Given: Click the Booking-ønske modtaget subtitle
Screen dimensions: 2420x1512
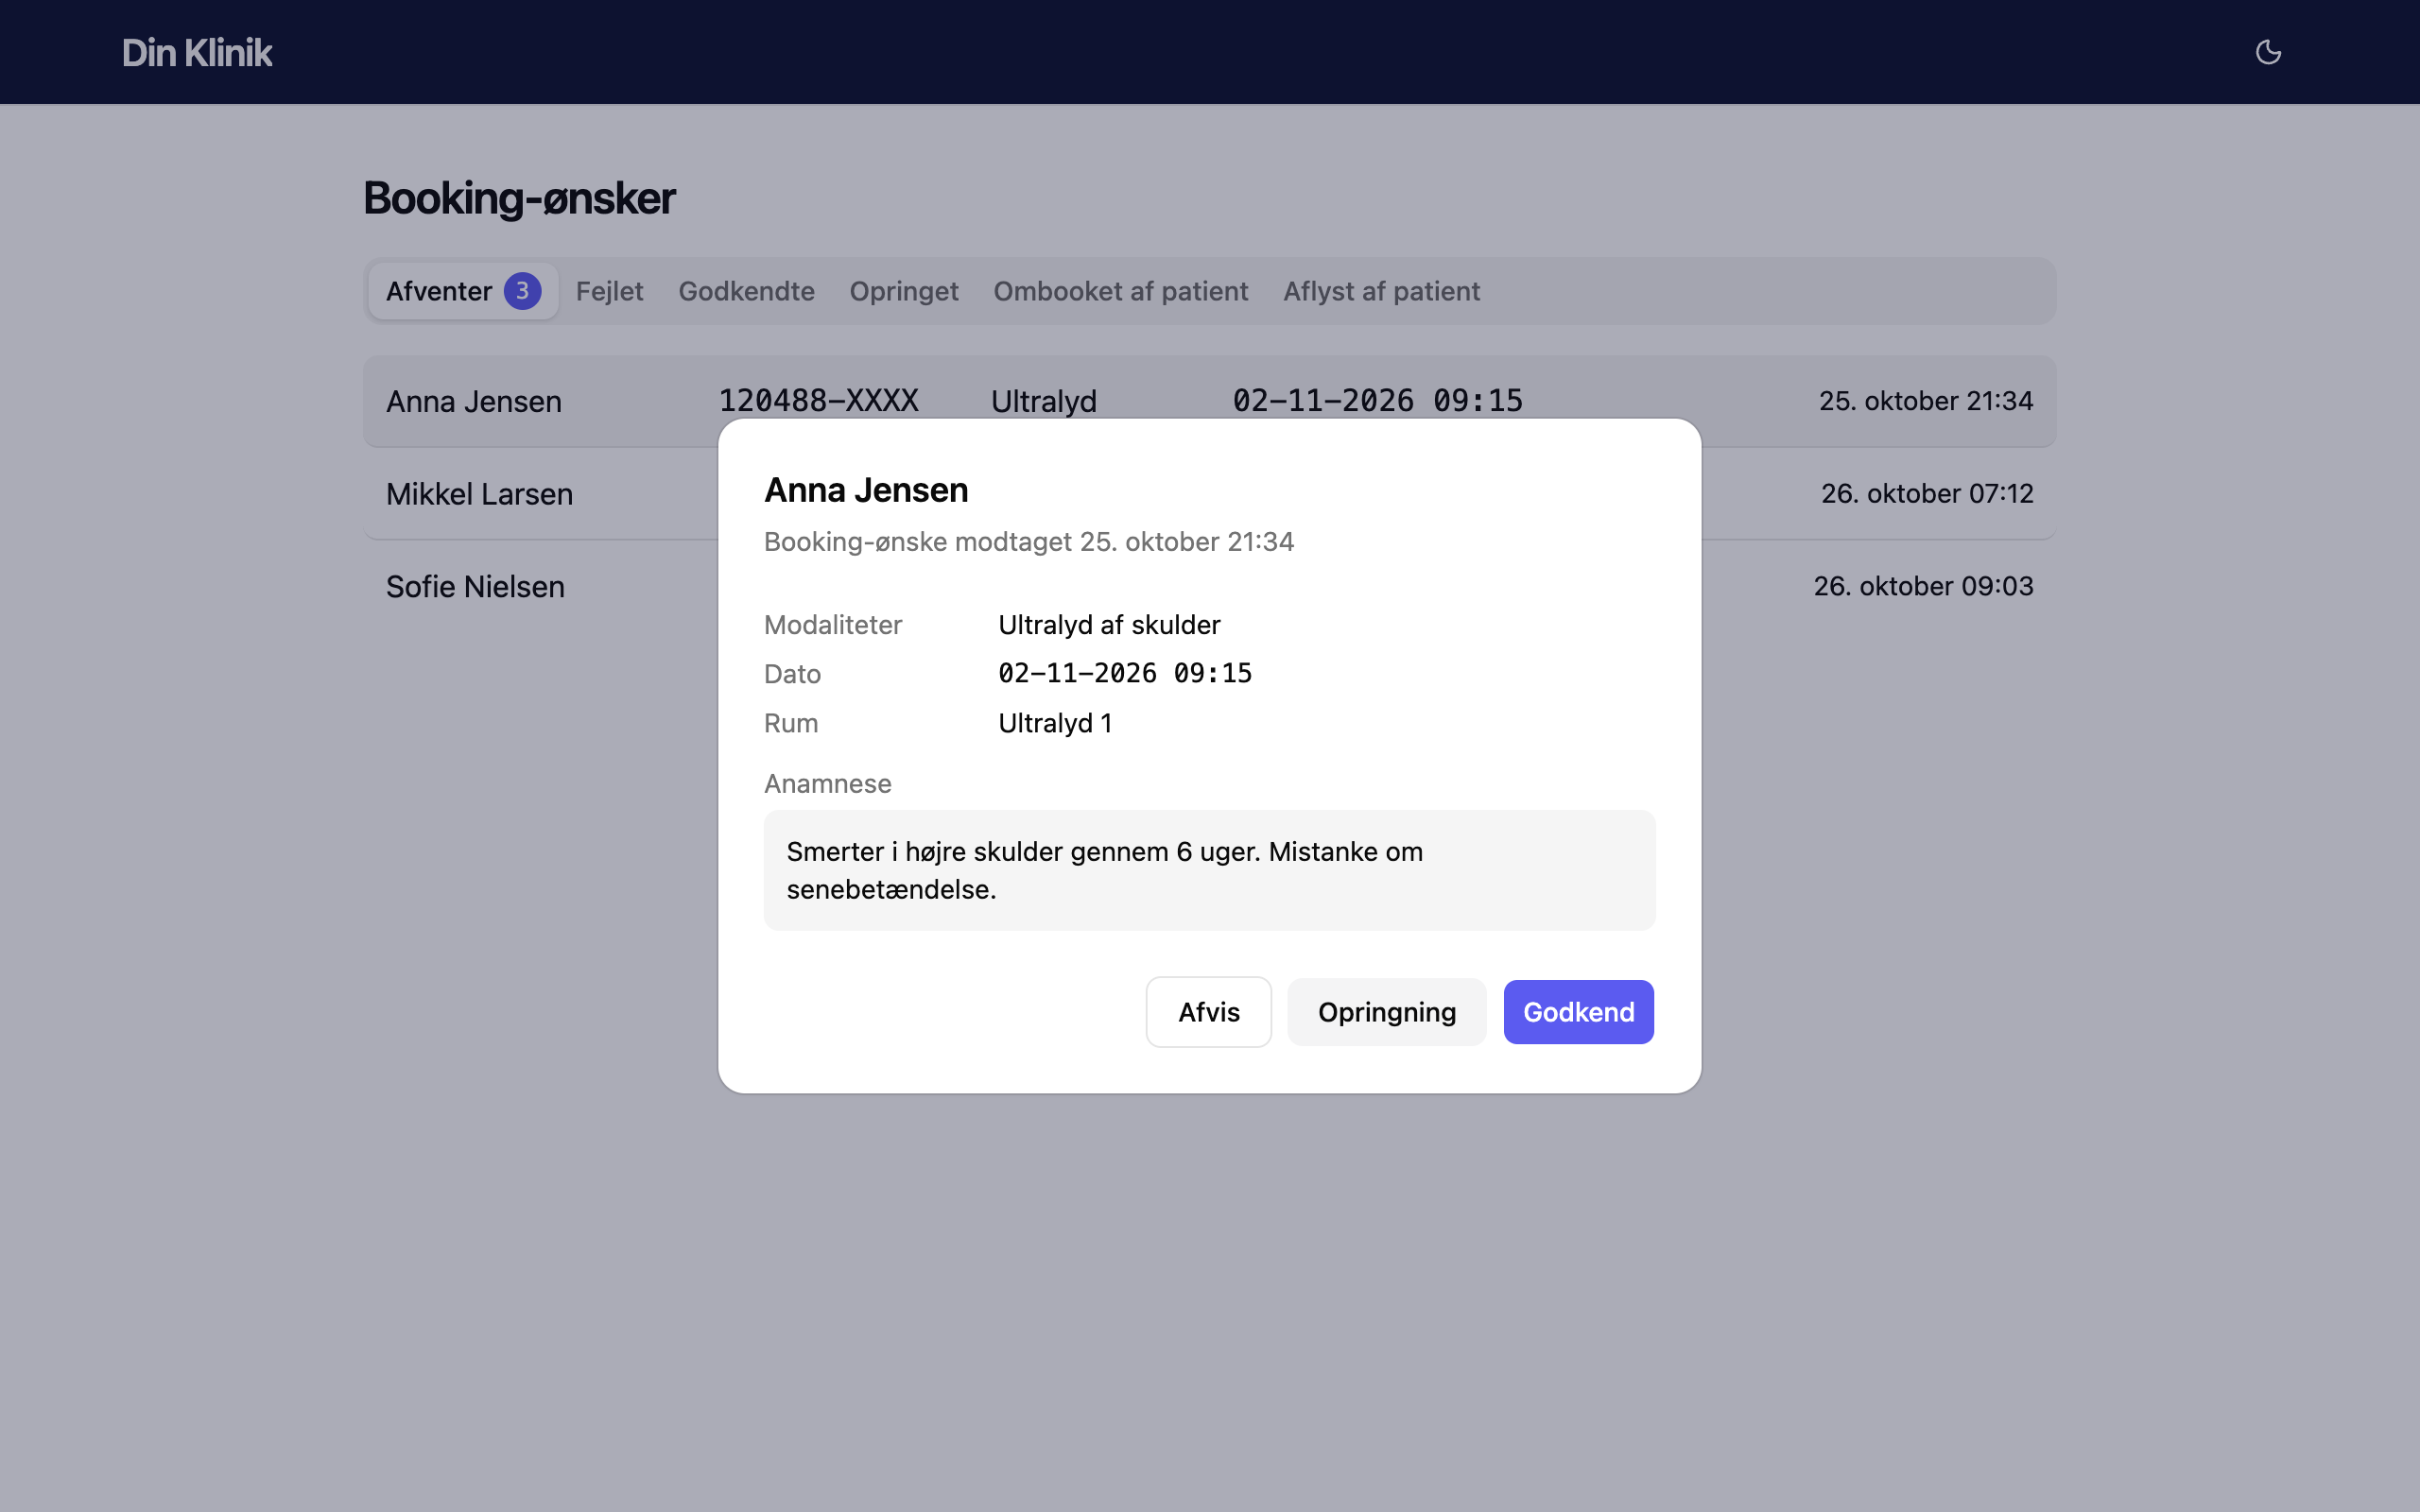Looking at the screenshot, I should coord(1029,541).
